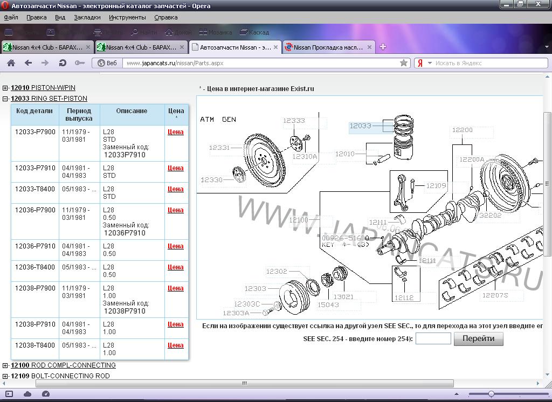Open the 12010 PISTON-W/PIN link
Screen dimensions: 552x402
click(x=43, y=88)
